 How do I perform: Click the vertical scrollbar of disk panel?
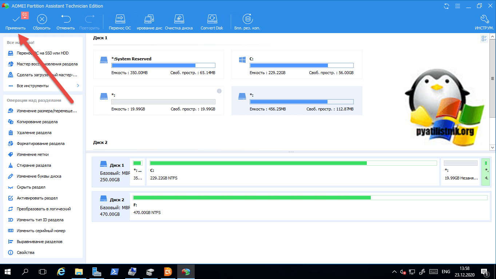pyautogui.click(x=492, y=78)
